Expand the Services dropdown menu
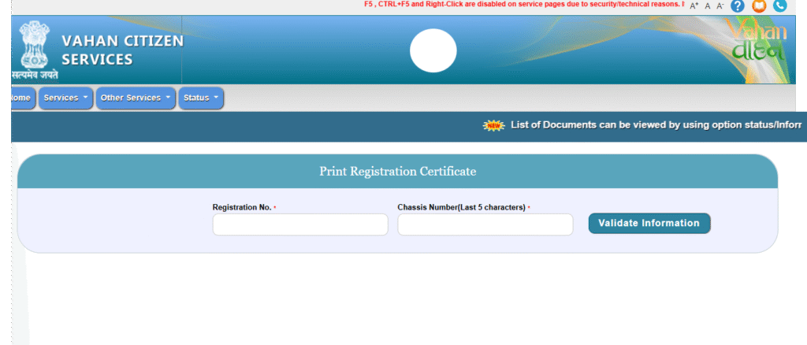 (x=66, y=98)
